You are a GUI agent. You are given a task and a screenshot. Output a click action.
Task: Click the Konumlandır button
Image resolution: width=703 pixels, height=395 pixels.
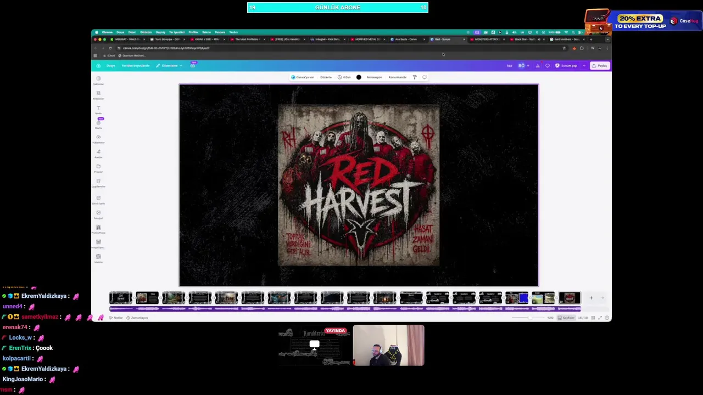tap(397, 77)
